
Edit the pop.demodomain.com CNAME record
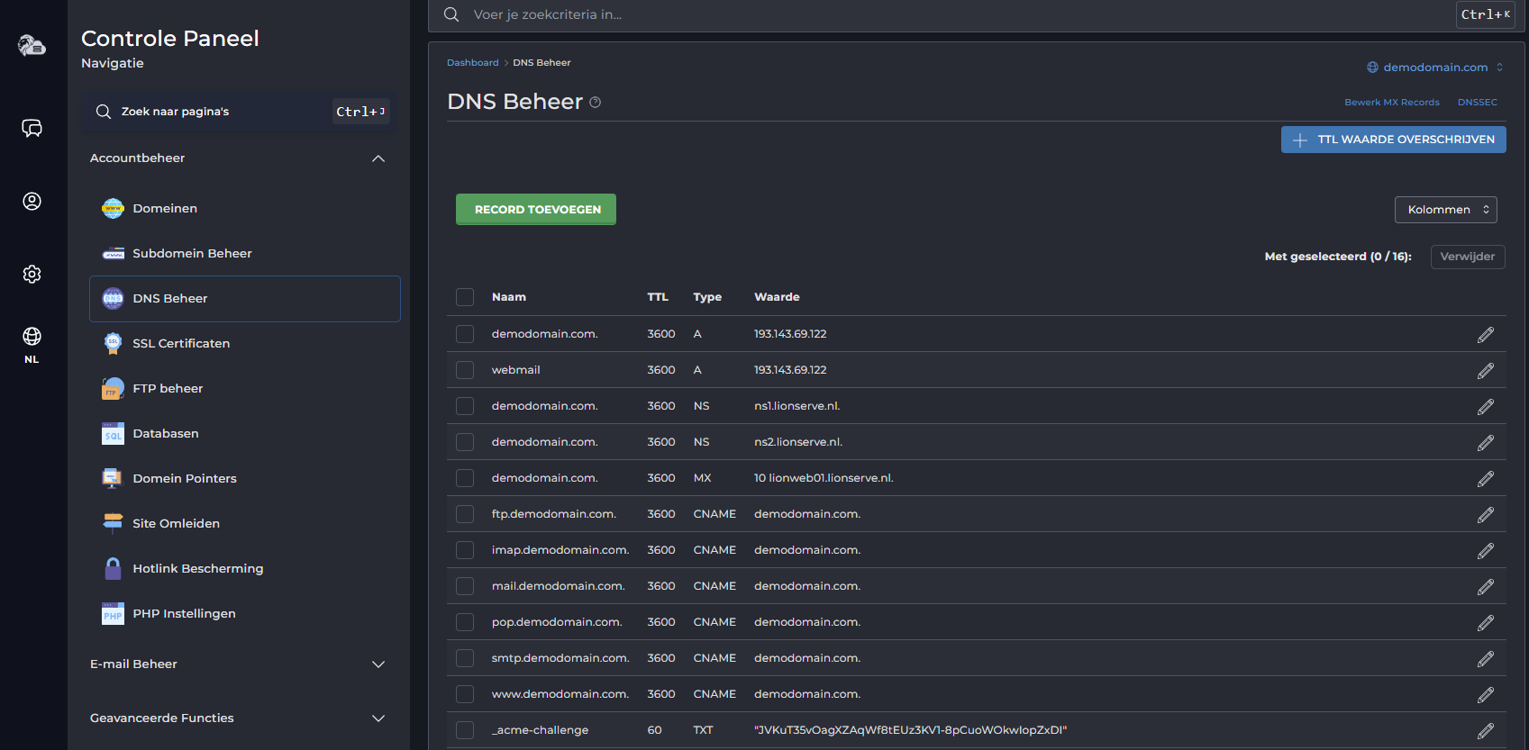pyautogui.click(x=1486, y=623)
